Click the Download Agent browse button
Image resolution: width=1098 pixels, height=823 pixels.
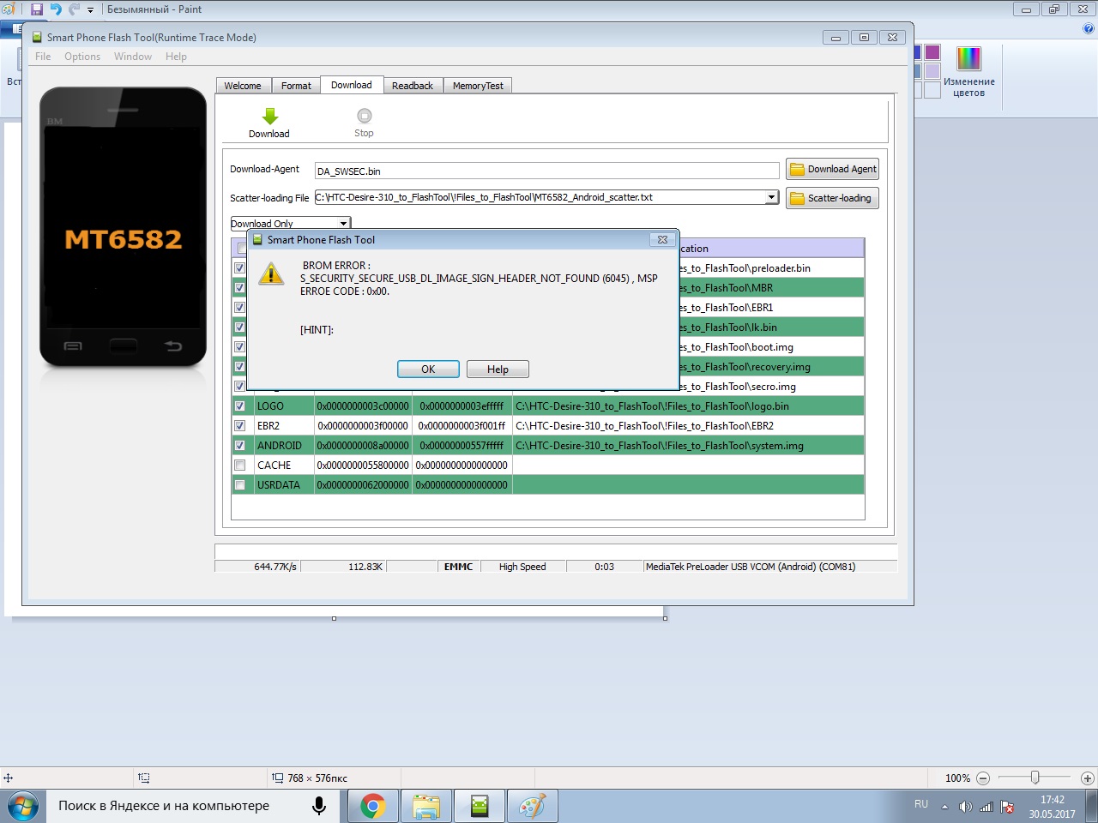click(832, 169)
